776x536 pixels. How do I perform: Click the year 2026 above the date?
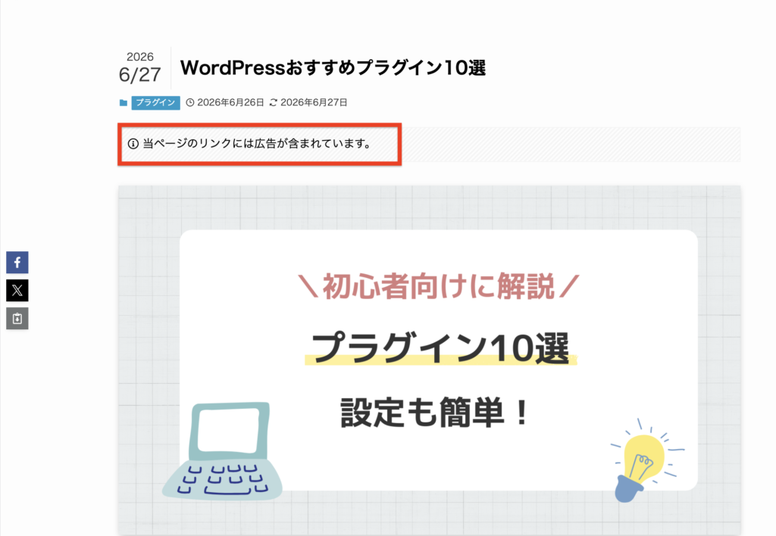pyautogui.click(x=140, y=57)
